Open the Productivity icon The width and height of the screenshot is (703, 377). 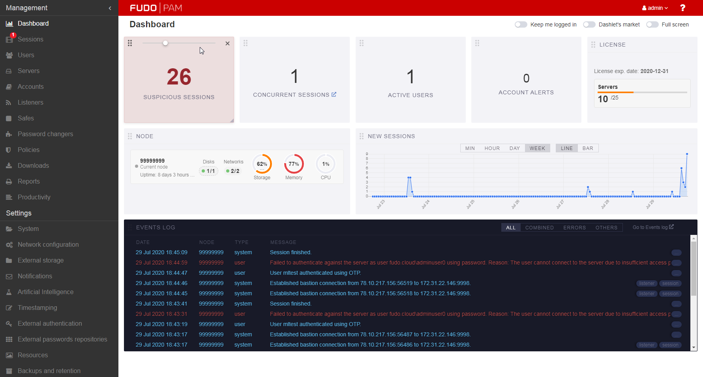click(x=9, y=197)
